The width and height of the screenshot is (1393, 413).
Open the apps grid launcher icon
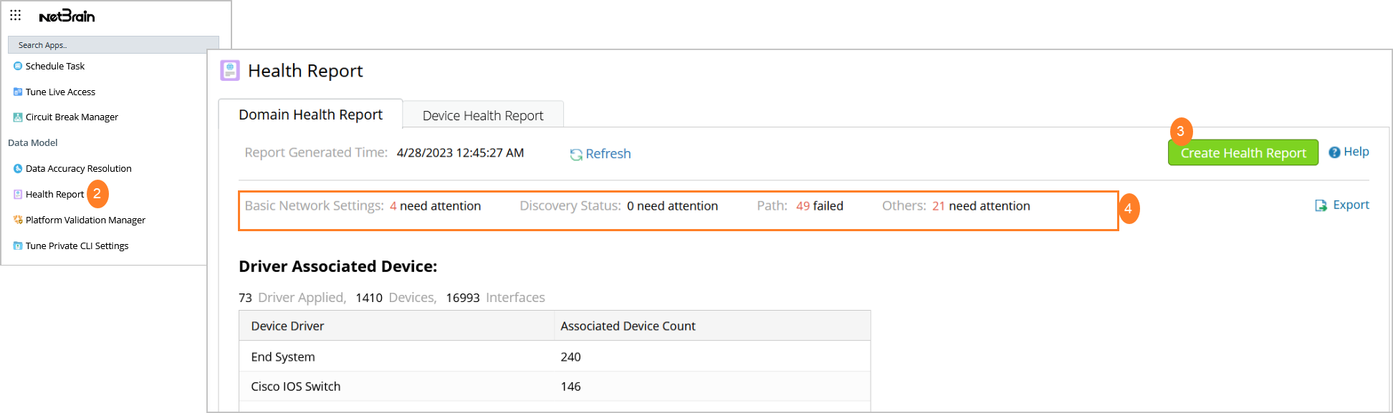click(x=15, y=15)
